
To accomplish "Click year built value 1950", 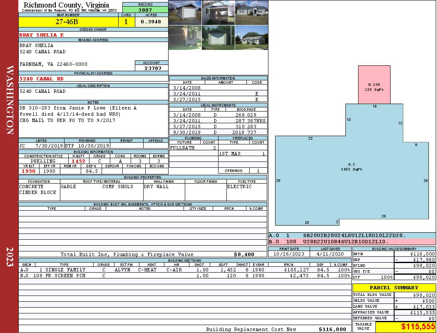I will [29, 171].
